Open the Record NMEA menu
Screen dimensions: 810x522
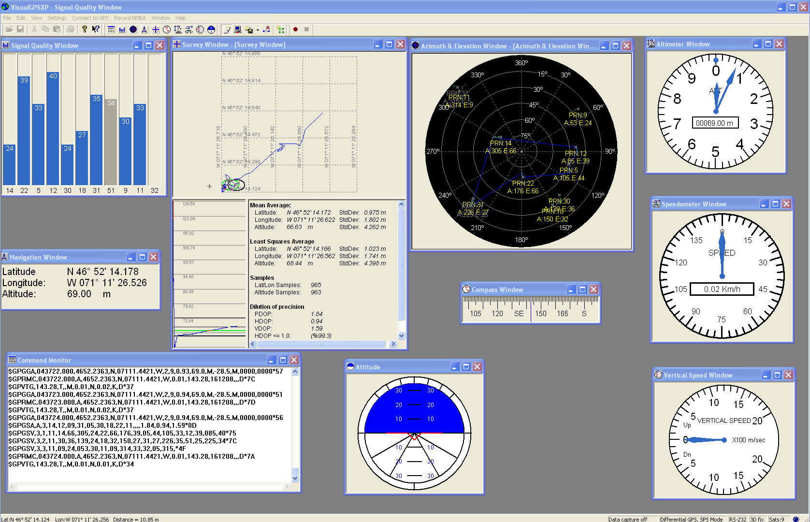(x=130, y=18)
